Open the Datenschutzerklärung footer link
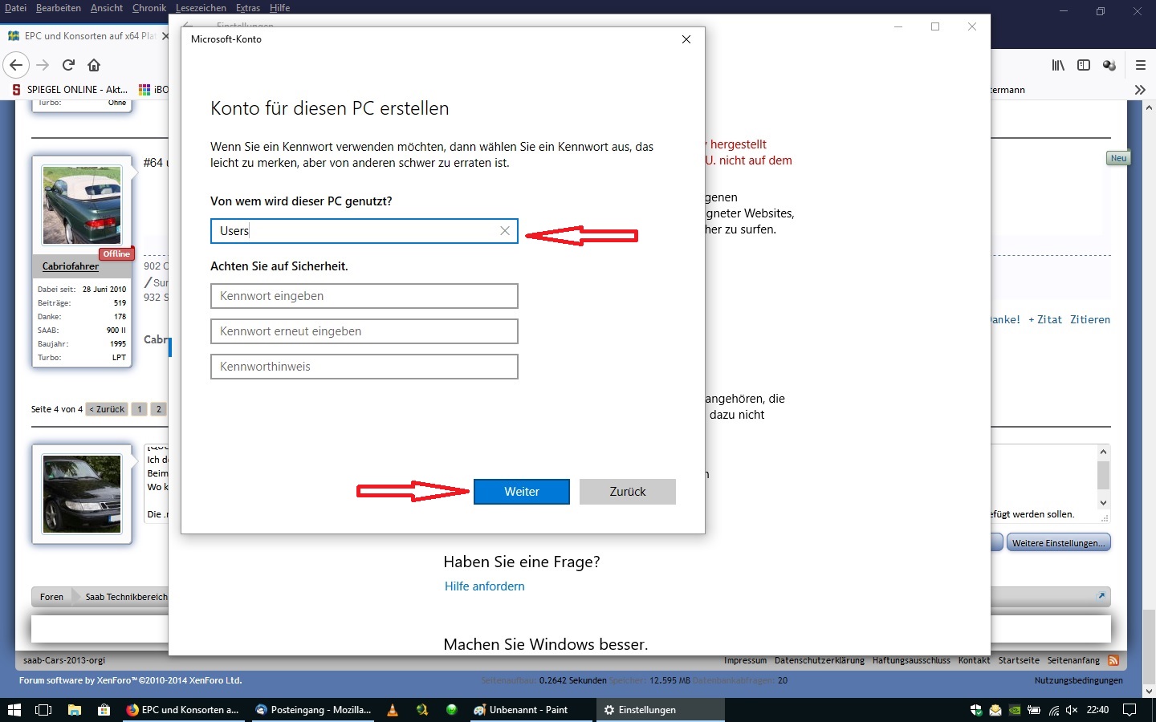 click(x=820, y=660)
